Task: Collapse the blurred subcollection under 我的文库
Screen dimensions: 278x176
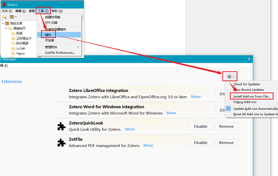Action: [6, 28]
